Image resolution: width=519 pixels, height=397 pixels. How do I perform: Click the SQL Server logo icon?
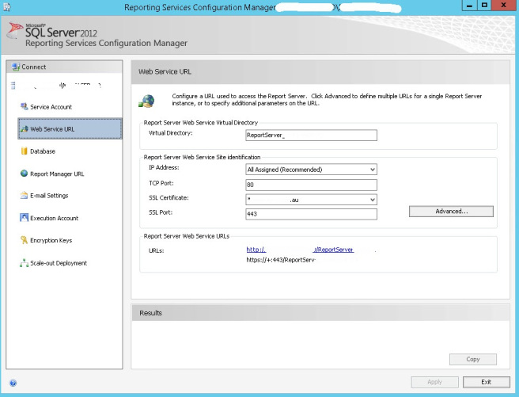[x=15, y=30]
